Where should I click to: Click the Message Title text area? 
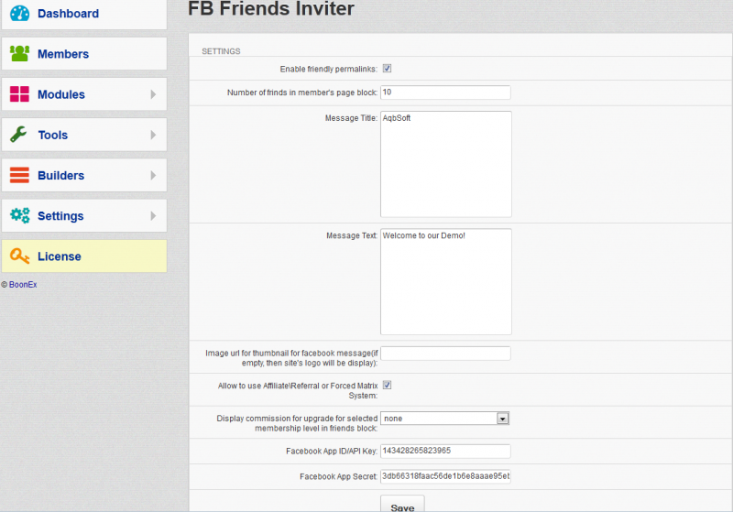tap(446, 164)
